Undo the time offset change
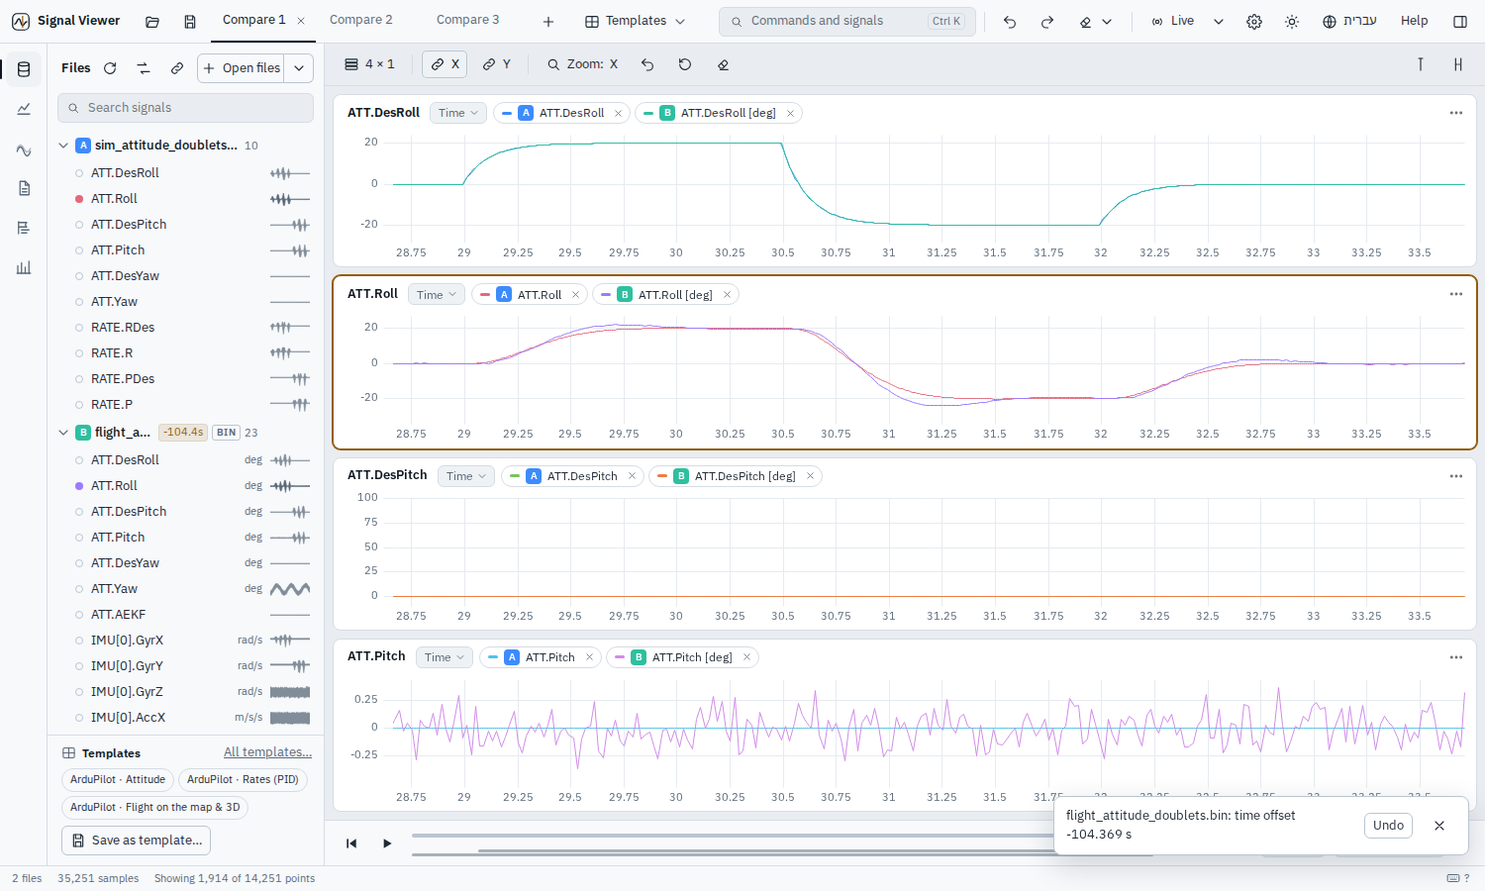This screenshot has width=1485, height=891. pyautogui.click(x=1388, y=826)
